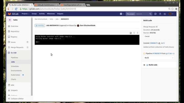This screenshot has width=184, height=103.
Task: Click the sidebar vertical scrollbar
Action: click(32, 57)
